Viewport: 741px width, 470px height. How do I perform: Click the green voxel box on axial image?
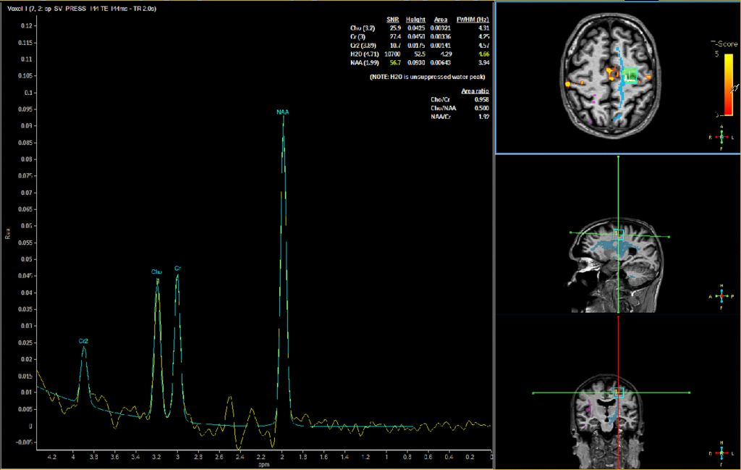[630, 75]
